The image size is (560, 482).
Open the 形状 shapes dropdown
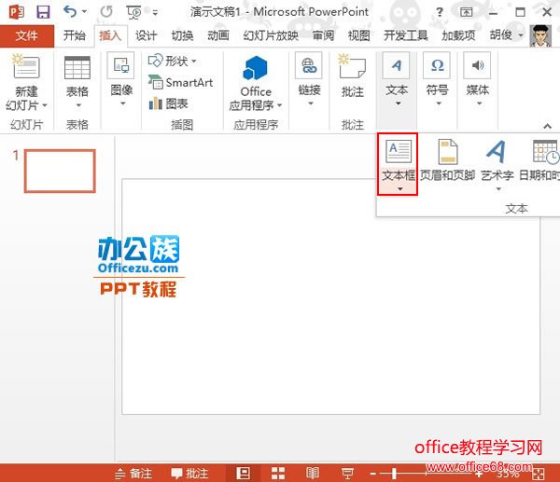[x=173, y=61]
